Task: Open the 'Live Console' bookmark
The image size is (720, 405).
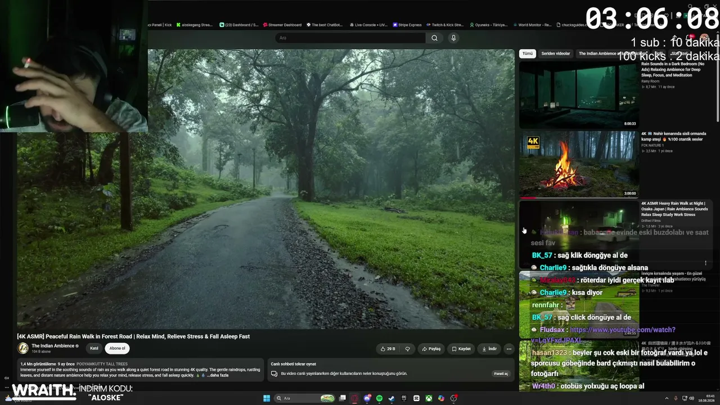Action: pos(368,25)
